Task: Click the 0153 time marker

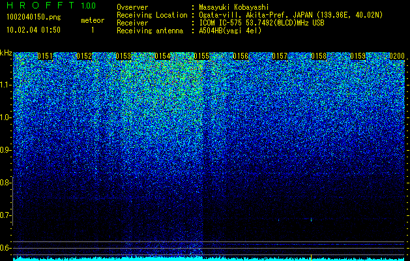Action: [x=123, y=56]
